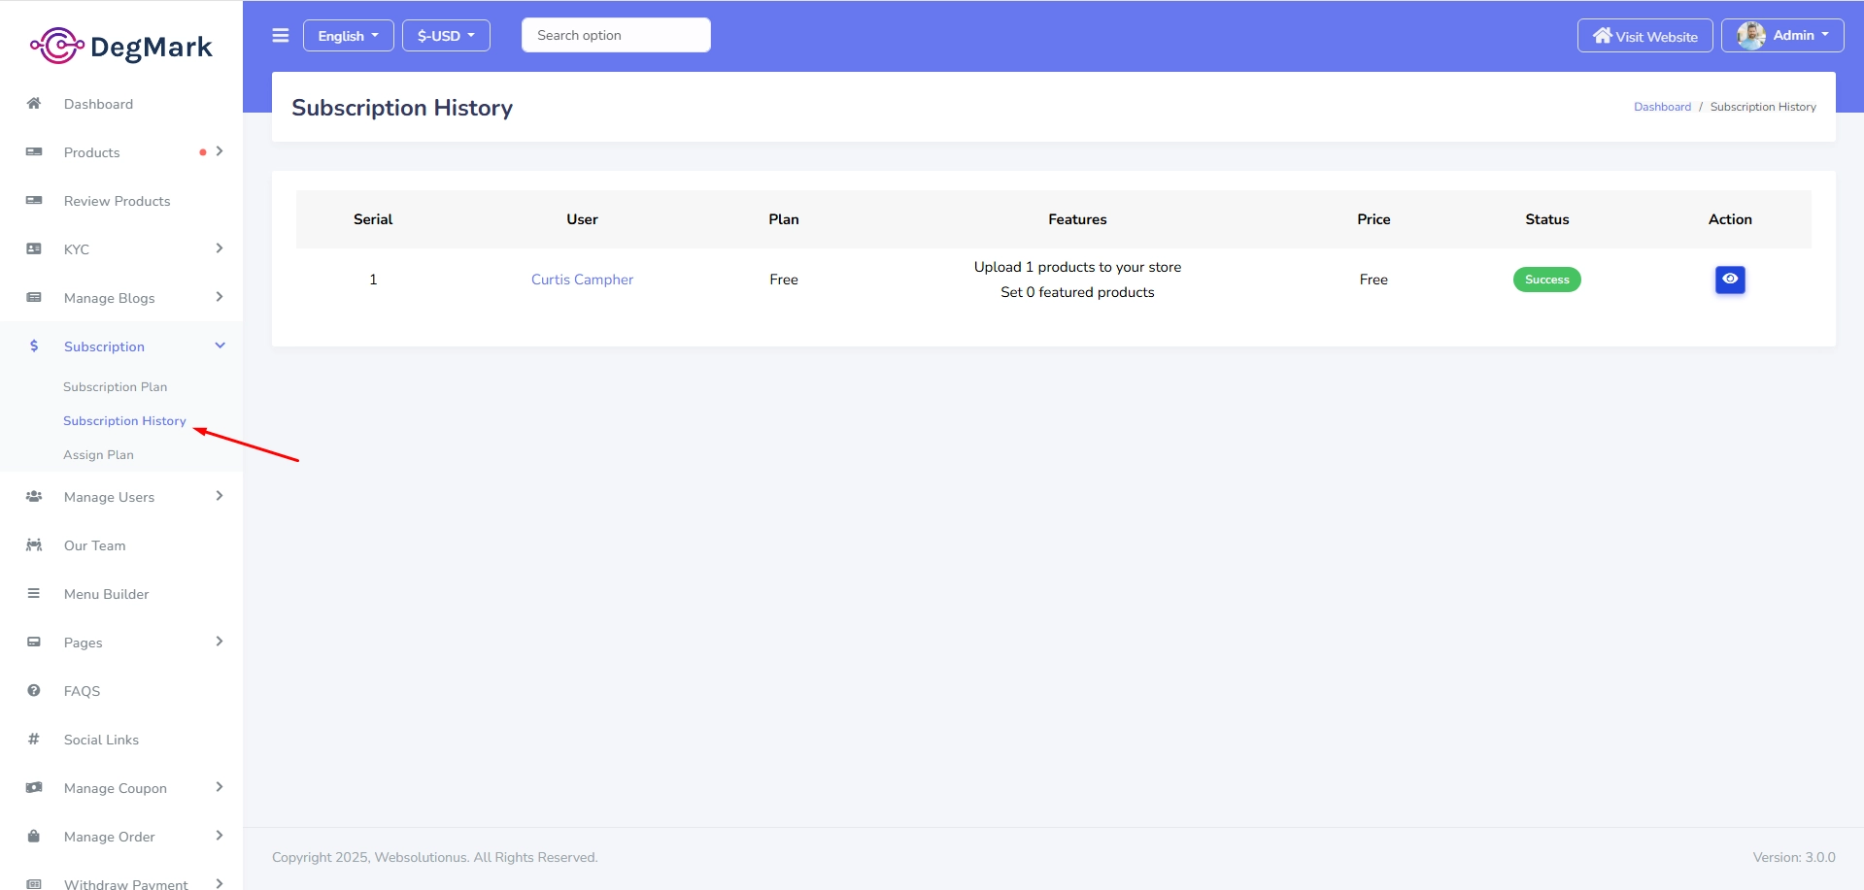
Task: Click the FAQS question mark icon
Action: [34, 691]
